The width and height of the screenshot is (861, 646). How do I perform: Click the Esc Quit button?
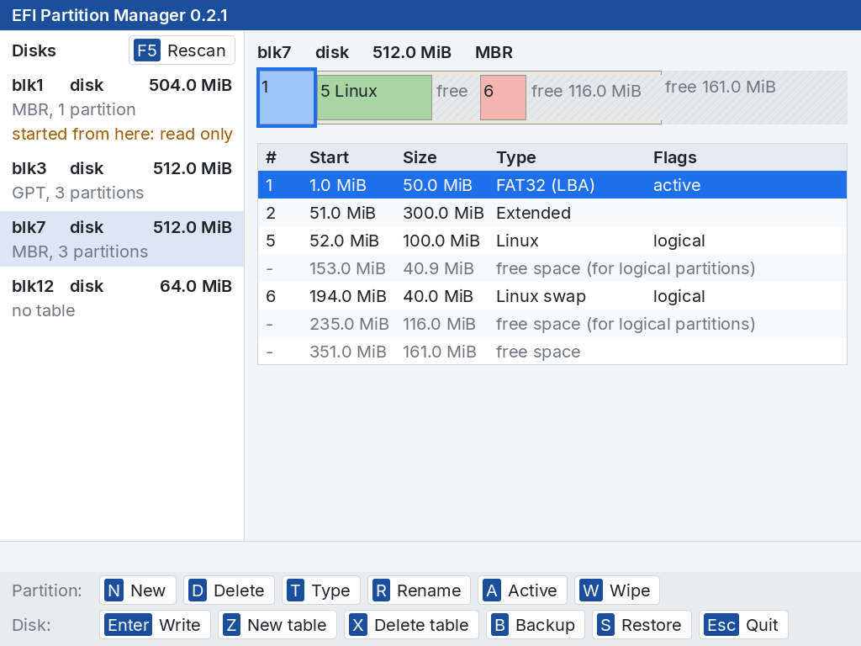pyautogui.click(x=743, y=625)
